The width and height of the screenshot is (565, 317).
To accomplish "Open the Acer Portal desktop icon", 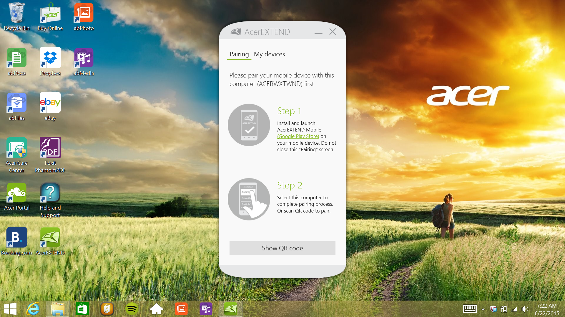I will click(x=17, y=193).
